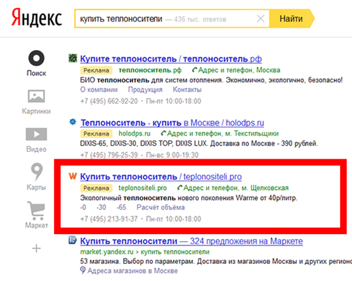Click green теплоноситель.рф domain link

[x=150, y=70]
